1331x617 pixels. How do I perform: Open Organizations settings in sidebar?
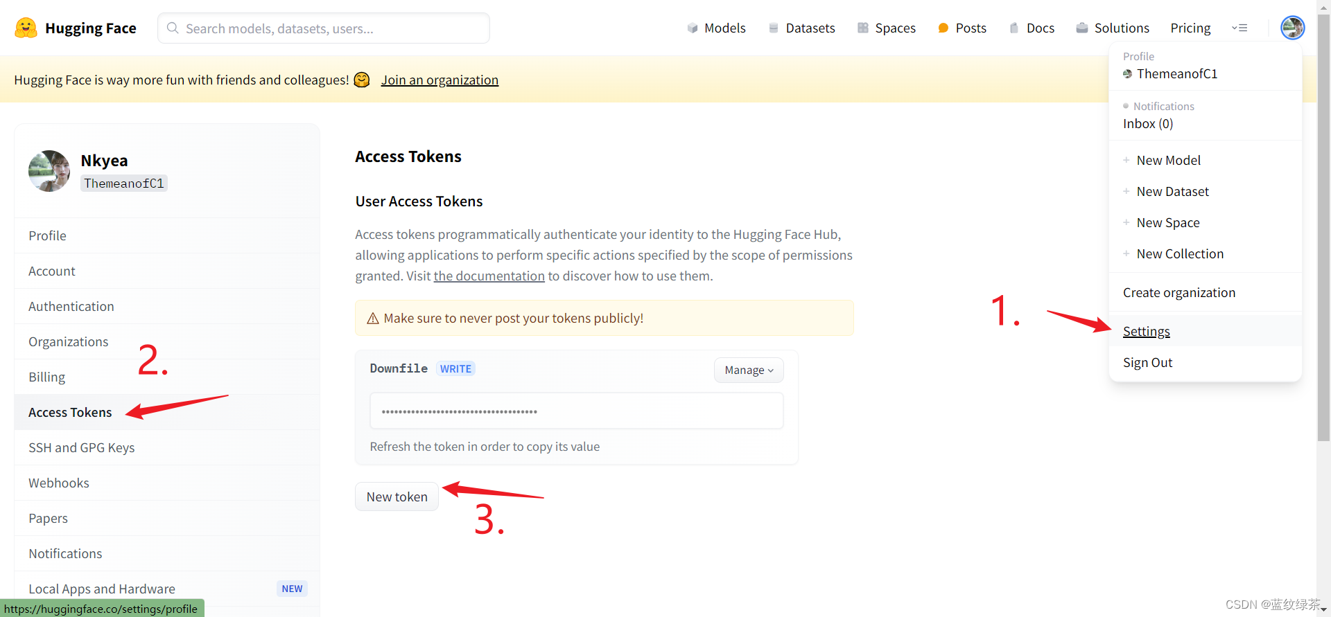167,341
